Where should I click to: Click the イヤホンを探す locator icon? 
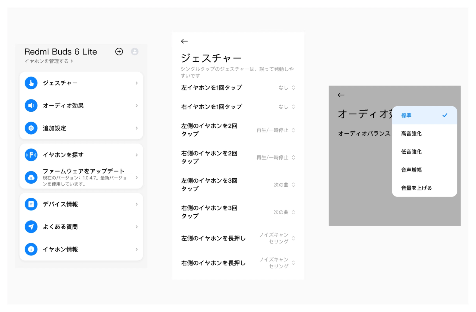[x=31, y=155]
